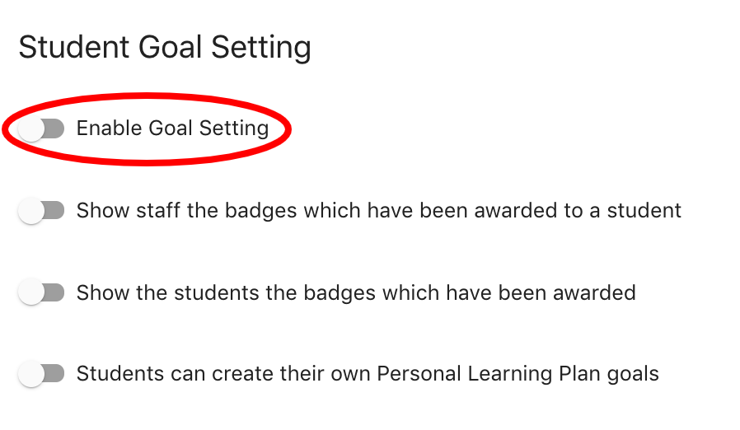Toggle students creating Personal Learning Plan goals

(41, 375)
